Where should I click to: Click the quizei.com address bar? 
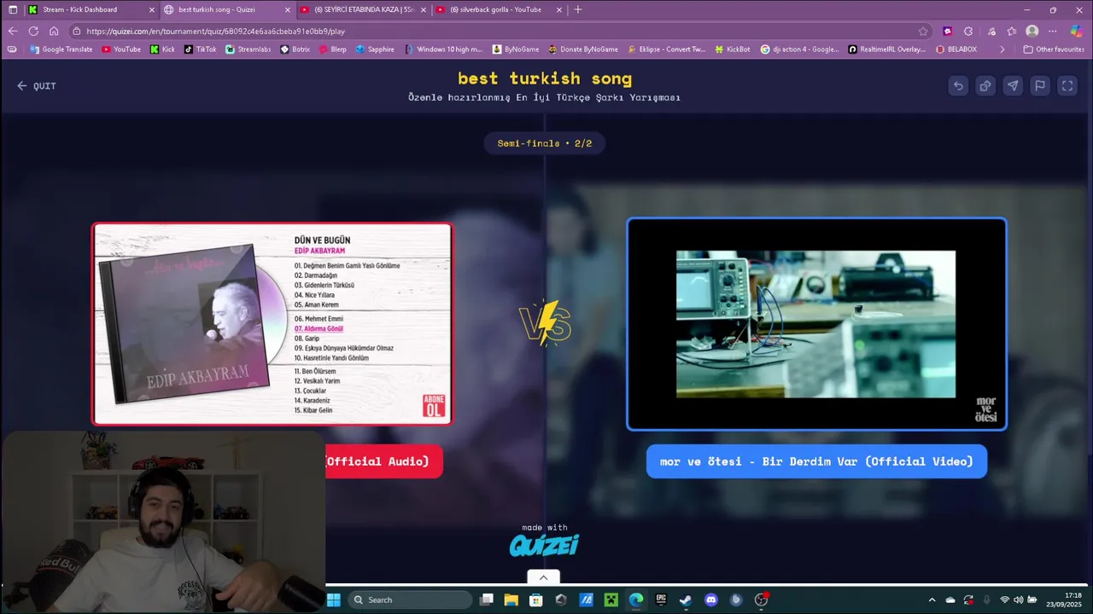tap(495, 31)
